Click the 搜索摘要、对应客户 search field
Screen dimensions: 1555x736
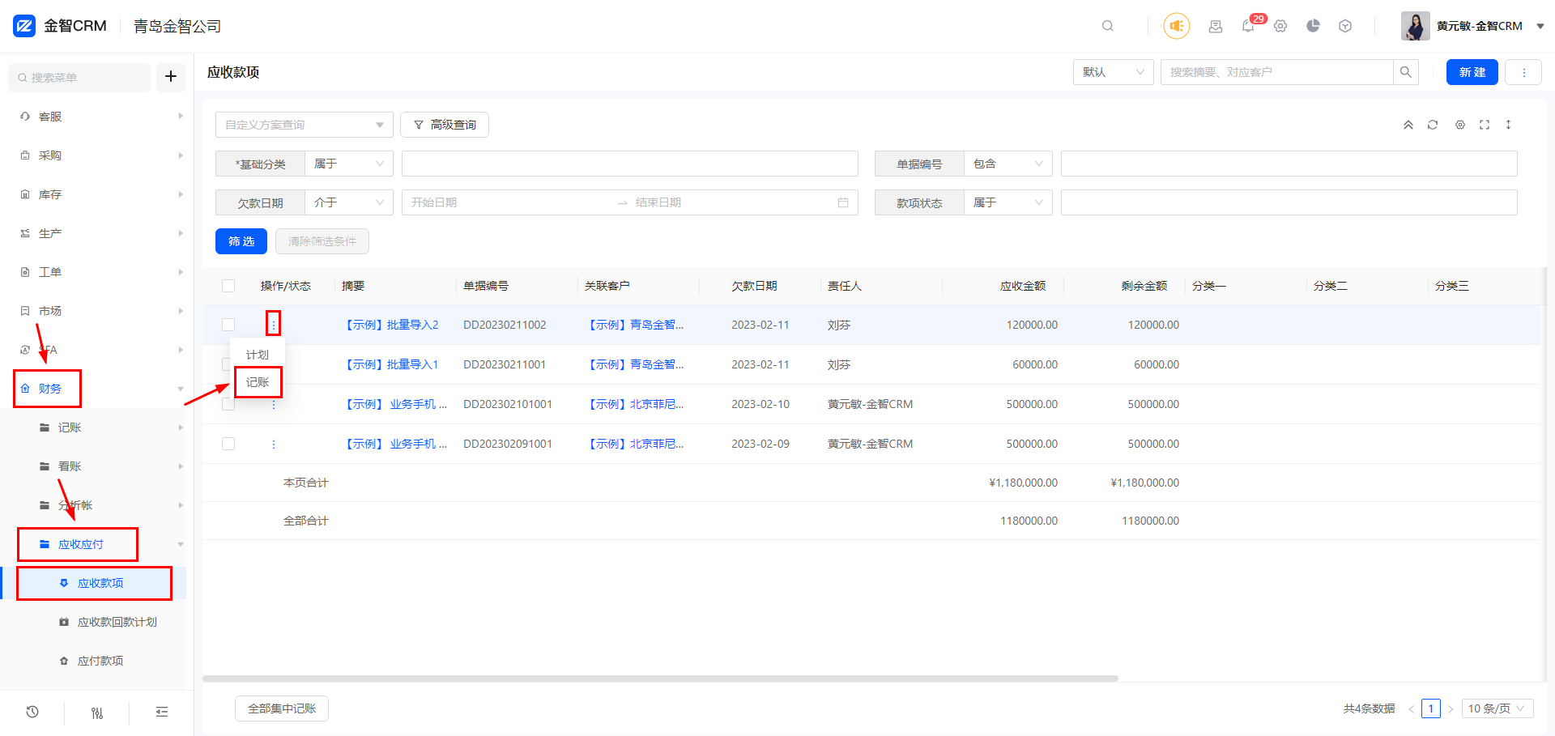pyautogui.click(x=1277, y=72)
